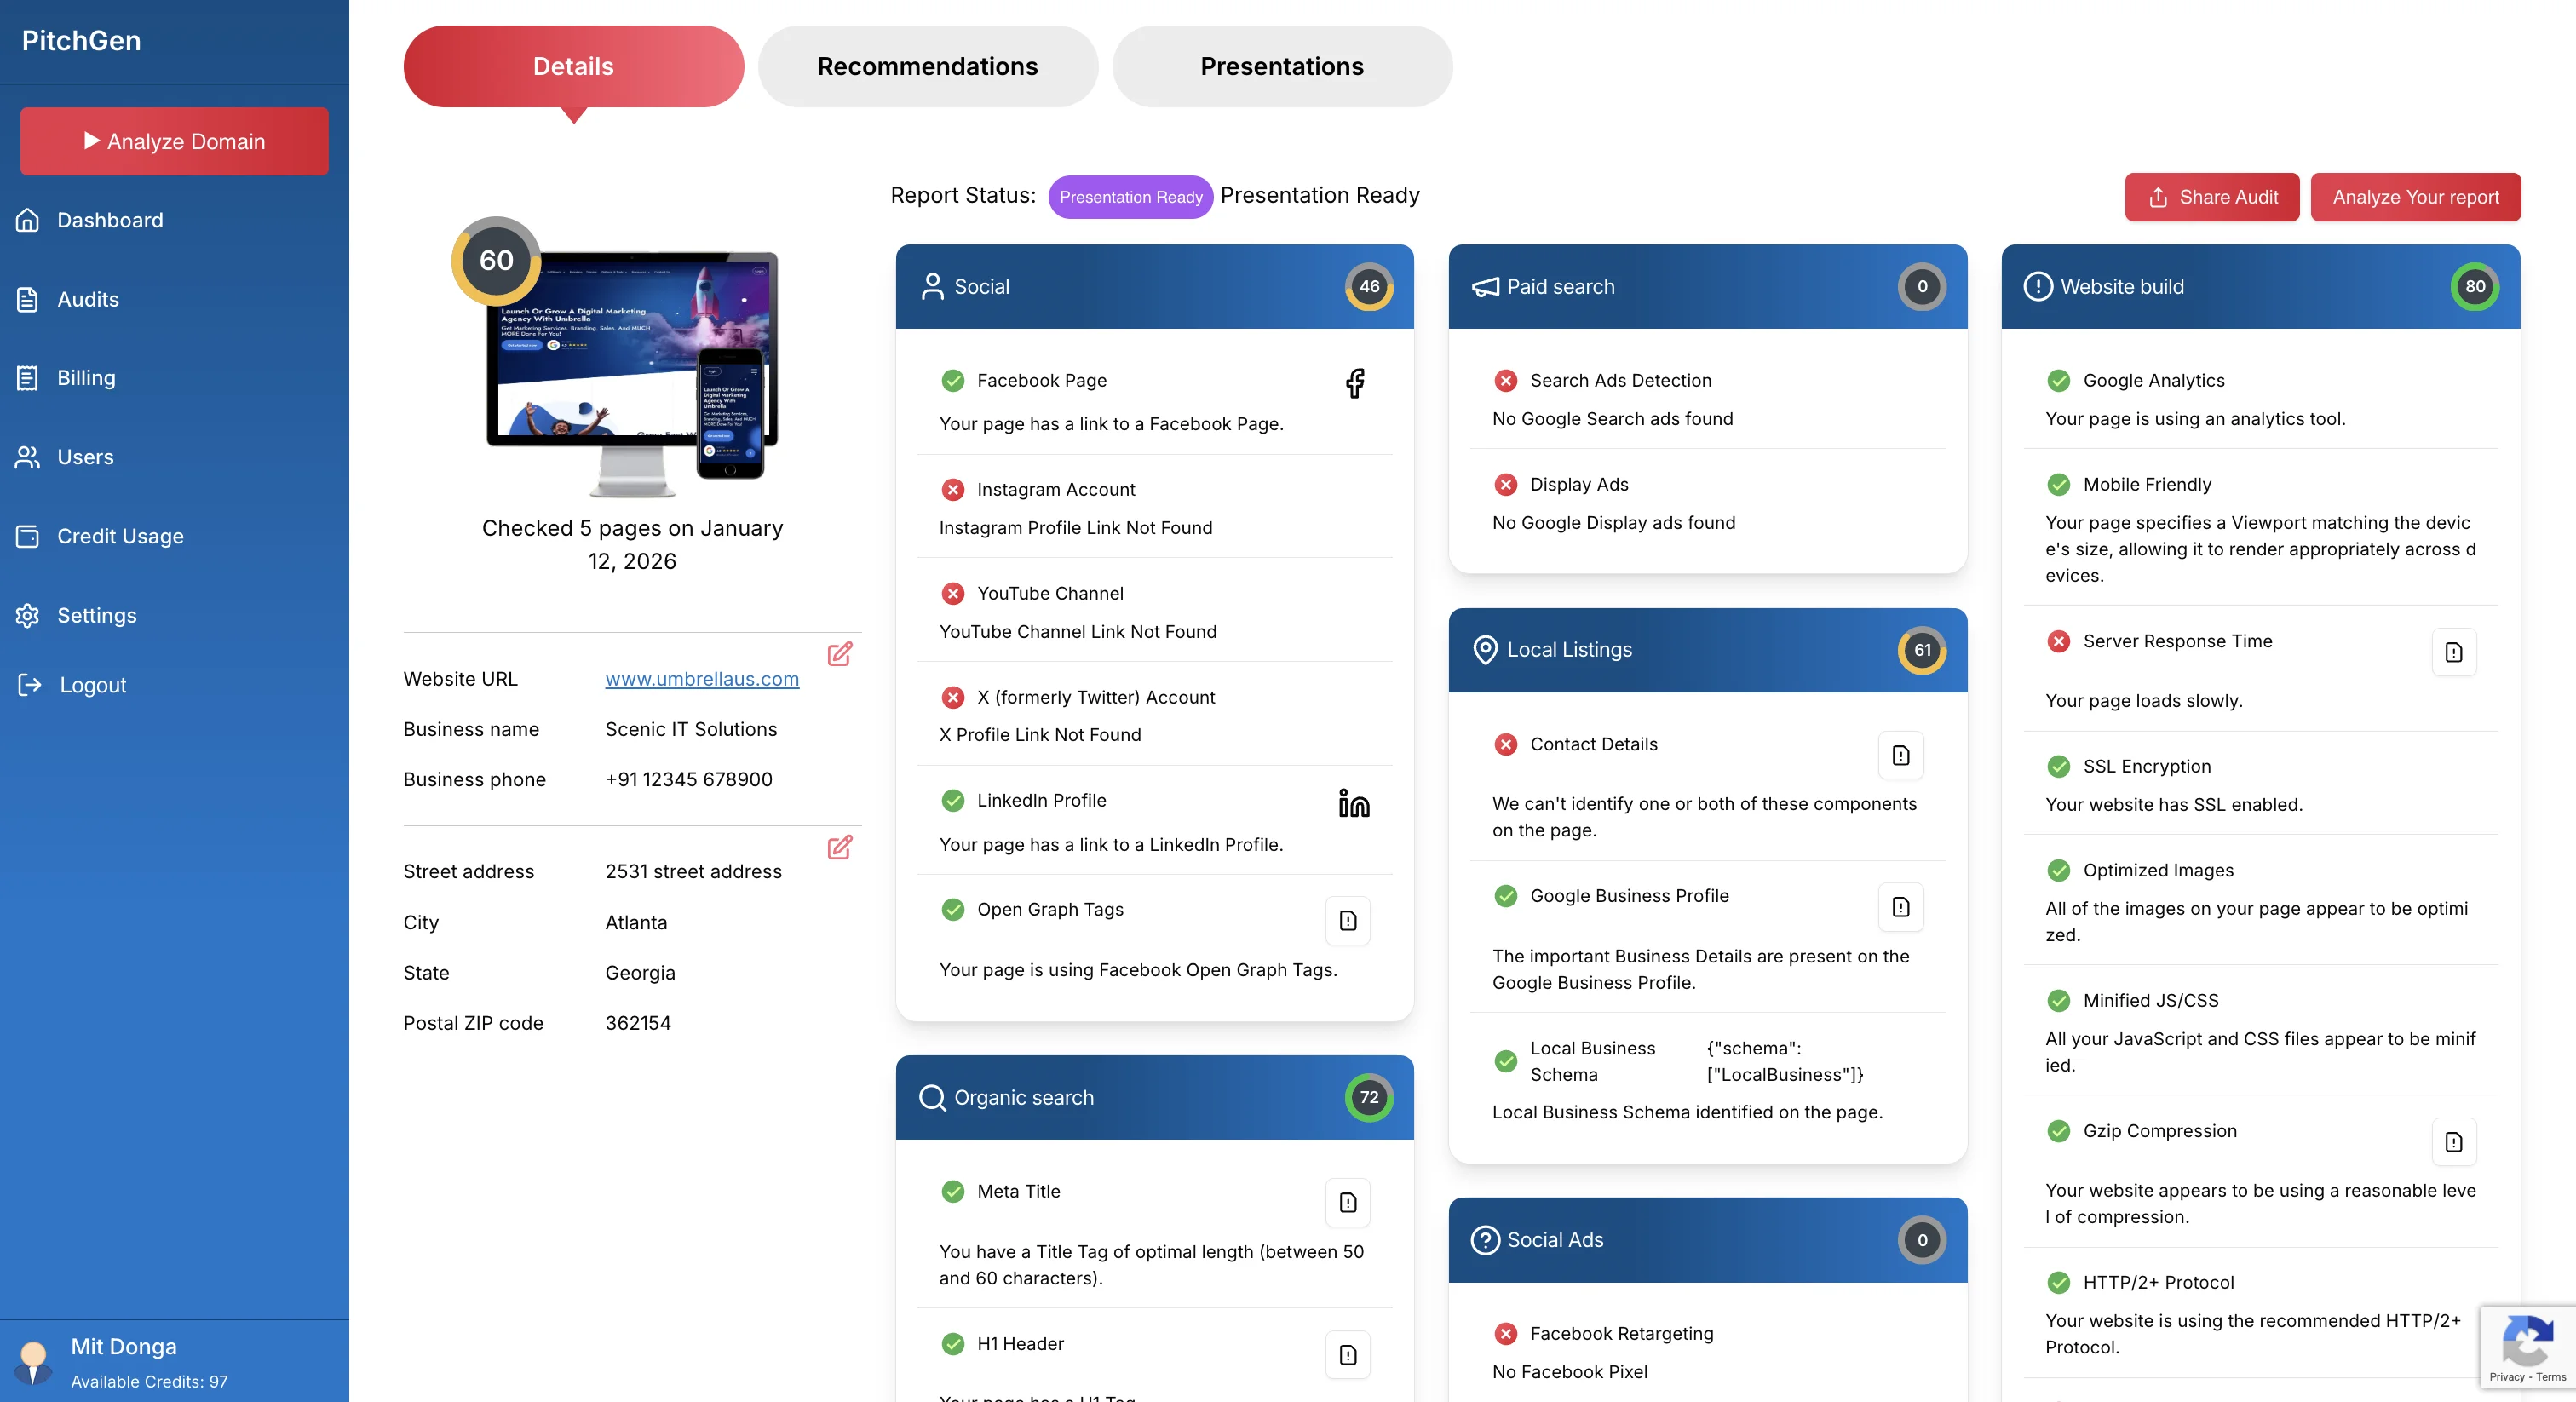Image resolution: width=2576 pixels, height=1402 pixels.
Task: Click the Share Audit button
Action: point(2211,197)
